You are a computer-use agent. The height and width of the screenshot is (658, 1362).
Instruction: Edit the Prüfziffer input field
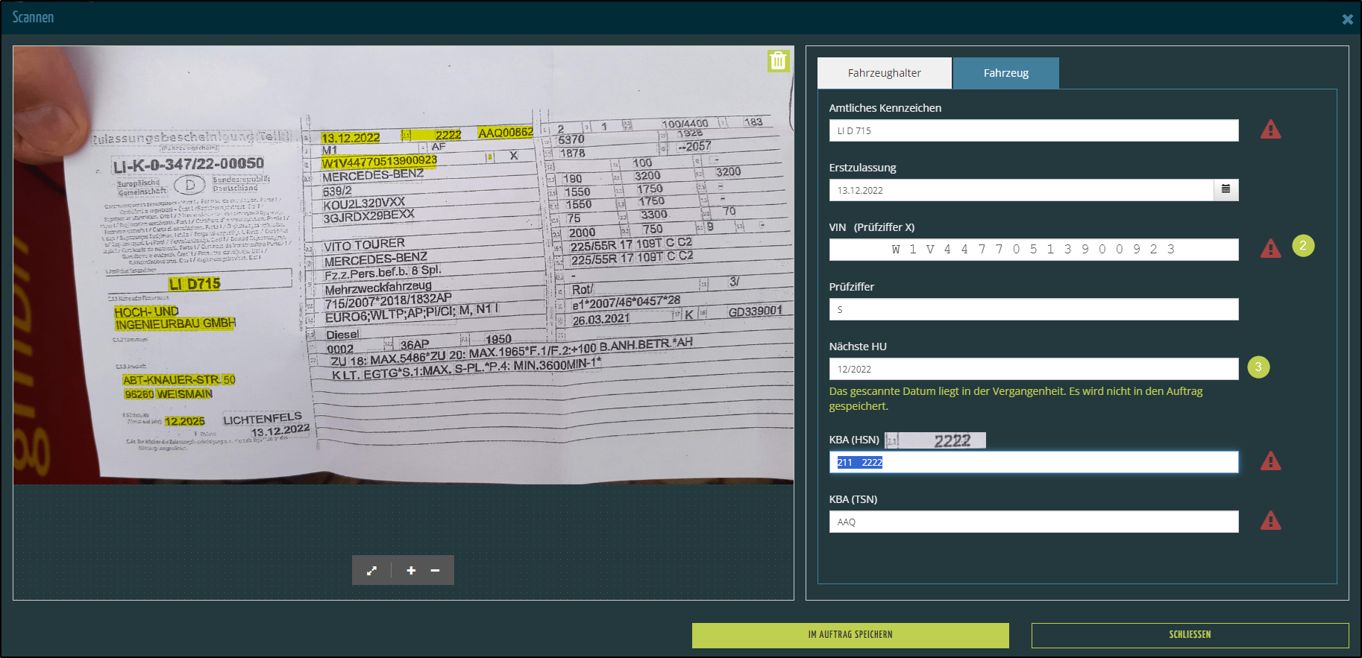[x=1033, y=309]
